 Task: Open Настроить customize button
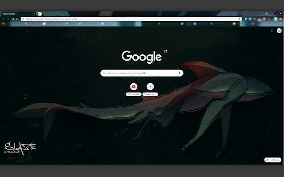[x=273, y=160]
